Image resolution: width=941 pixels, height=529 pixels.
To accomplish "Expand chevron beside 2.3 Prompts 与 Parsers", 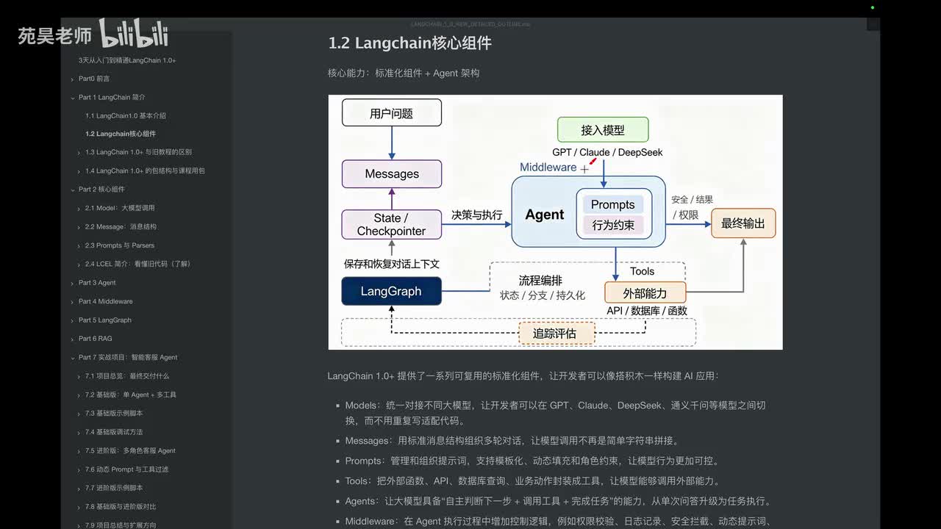I will (79, 246).
